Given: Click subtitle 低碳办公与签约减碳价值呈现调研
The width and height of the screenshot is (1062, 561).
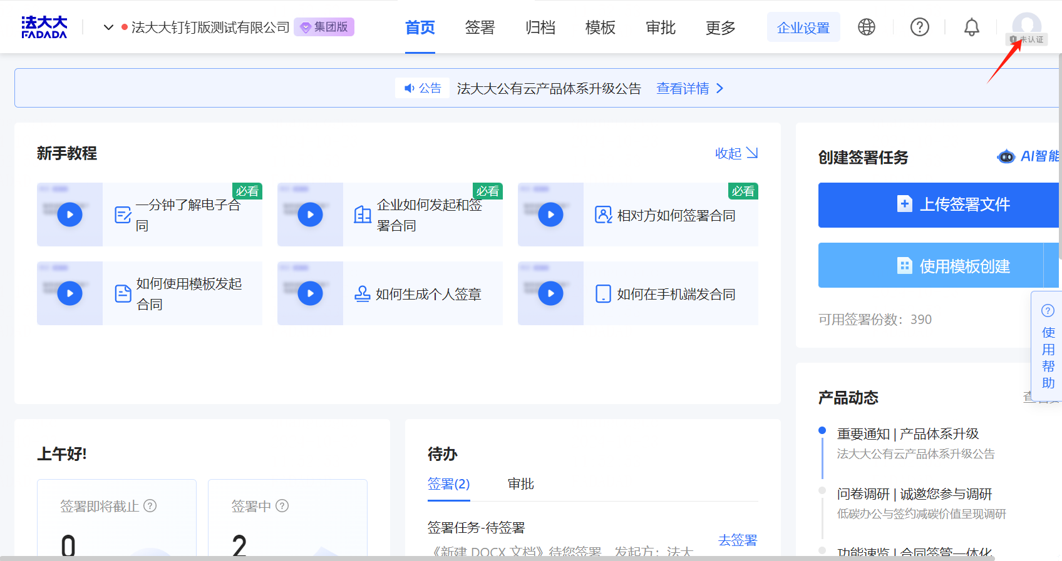Looking at the screenshot, I should point(921,514).
